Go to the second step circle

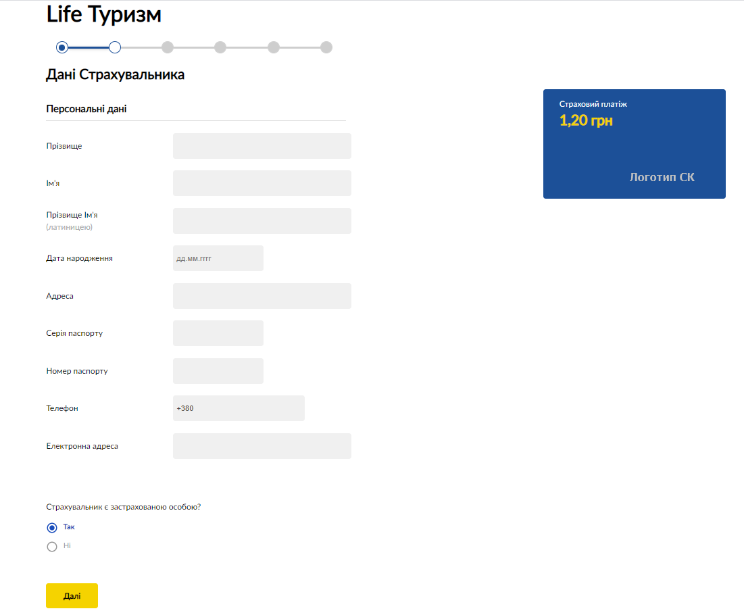[115, 47]
